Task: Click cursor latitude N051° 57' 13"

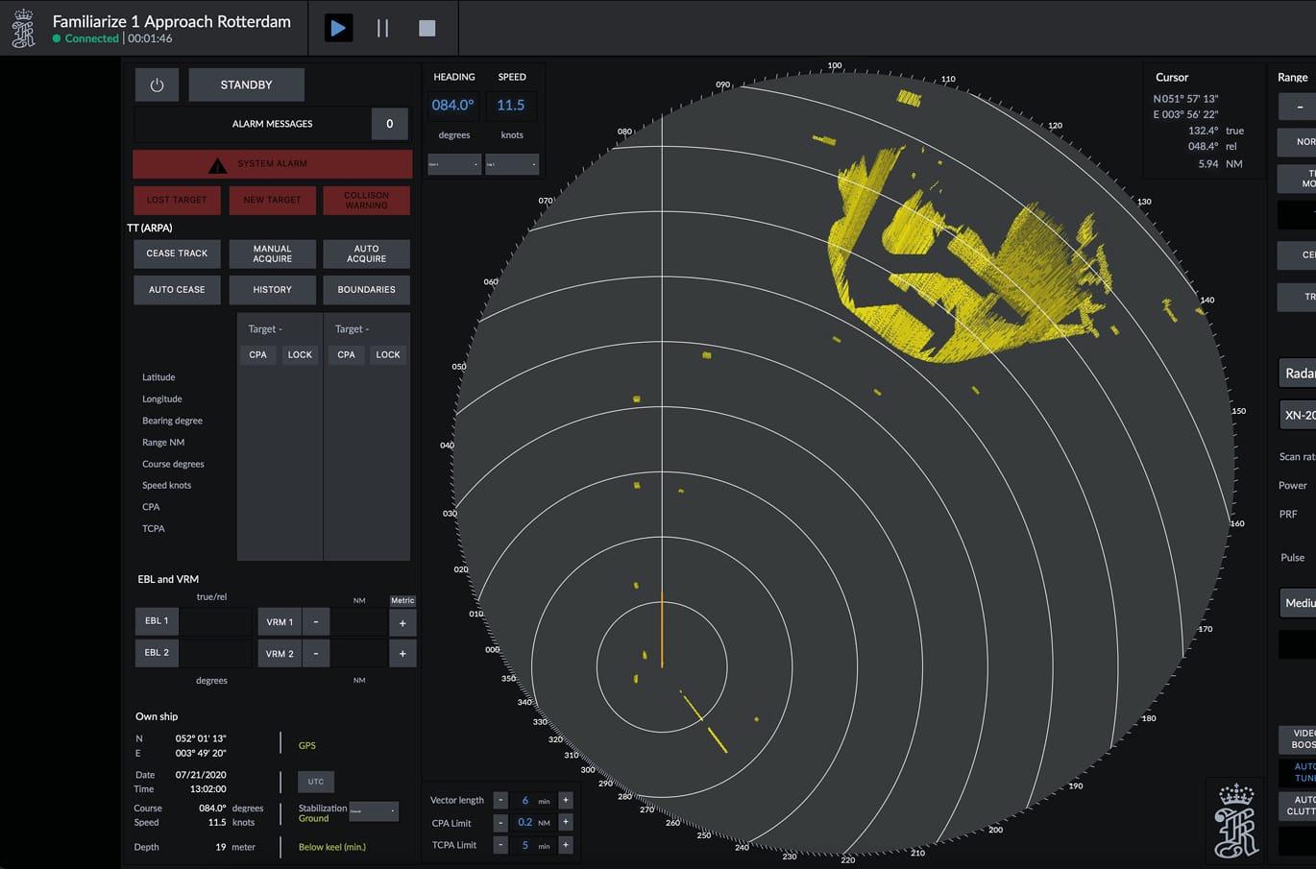Action: (1185, 99)
